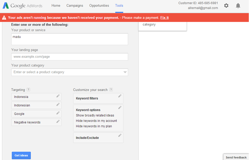Expand the product category dropdown arrow
The height and width of the screenshot is (160, 249).
[x=125, y=72]
